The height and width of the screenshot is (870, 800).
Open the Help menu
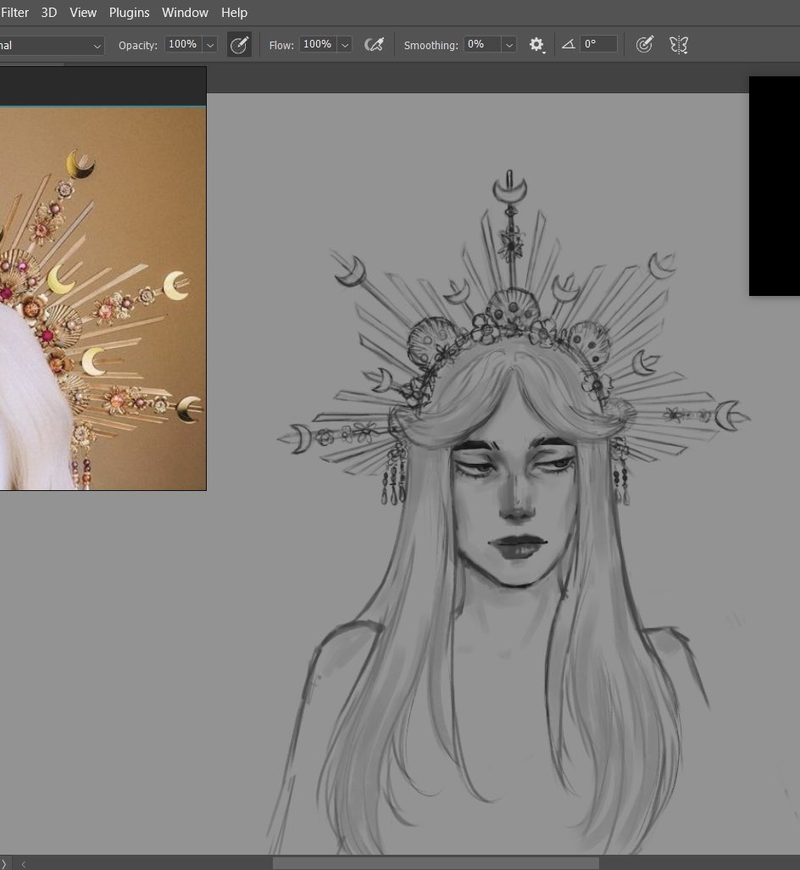click(x=234, y=12)
